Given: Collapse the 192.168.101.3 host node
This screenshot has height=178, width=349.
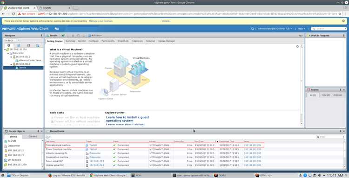Looking at the screenshot, I should pos(11,64).
